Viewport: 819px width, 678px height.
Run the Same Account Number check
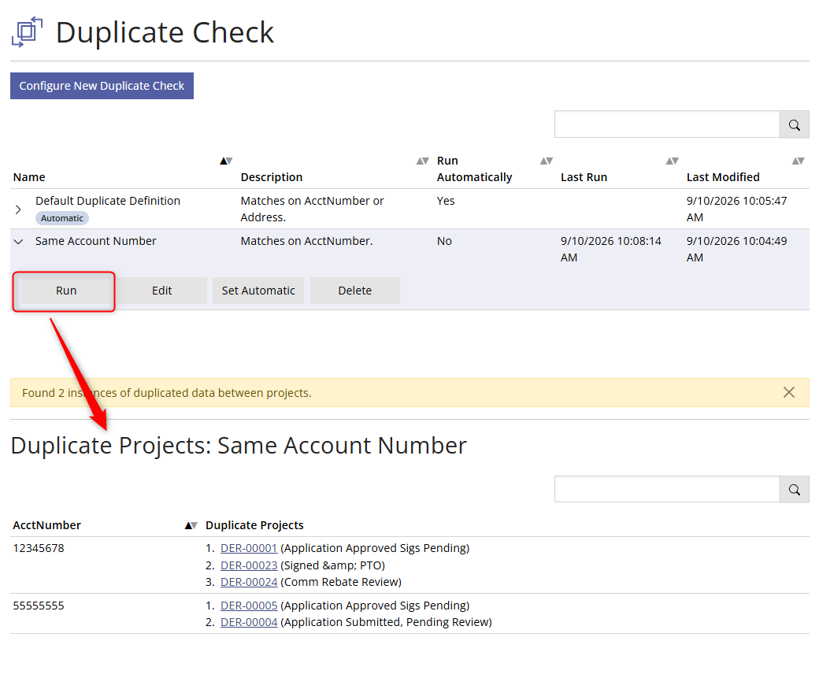[x=66, y=291]
